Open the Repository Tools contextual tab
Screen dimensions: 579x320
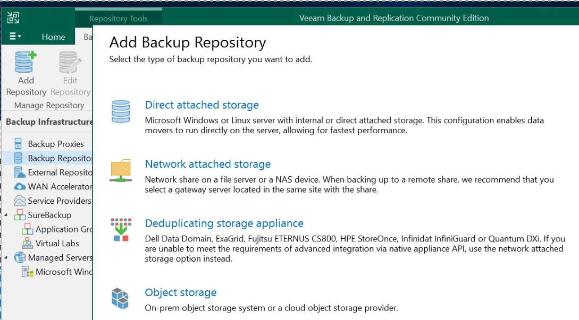pyautogui.click(x=118, y=19)
